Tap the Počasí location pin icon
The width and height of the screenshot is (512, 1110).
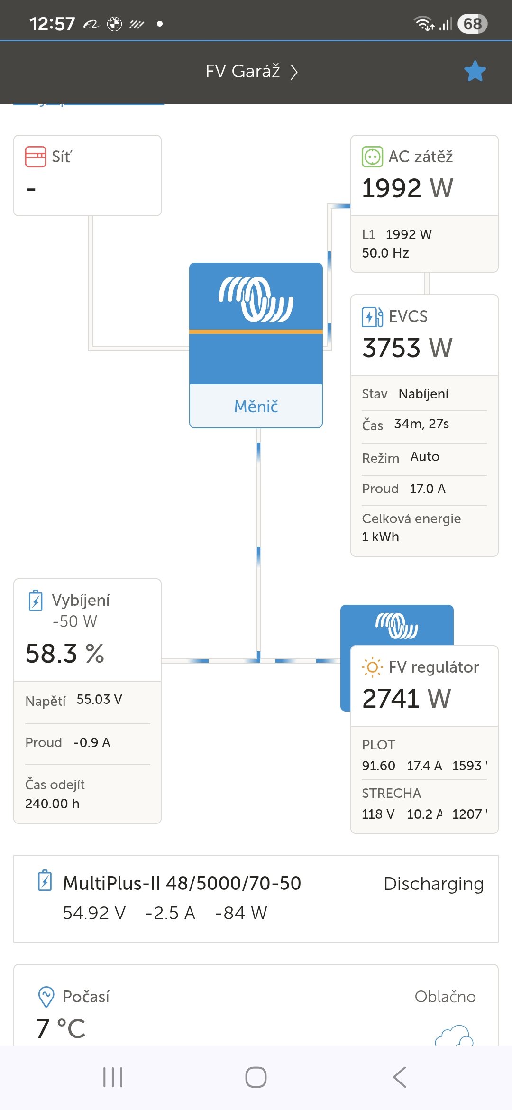[x=46, y=996]
